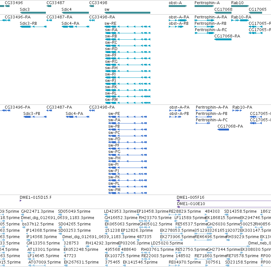271x267 pixels.
Task: Click the purple arrow line under DME1-005F16
Action: tap(224, 201)
